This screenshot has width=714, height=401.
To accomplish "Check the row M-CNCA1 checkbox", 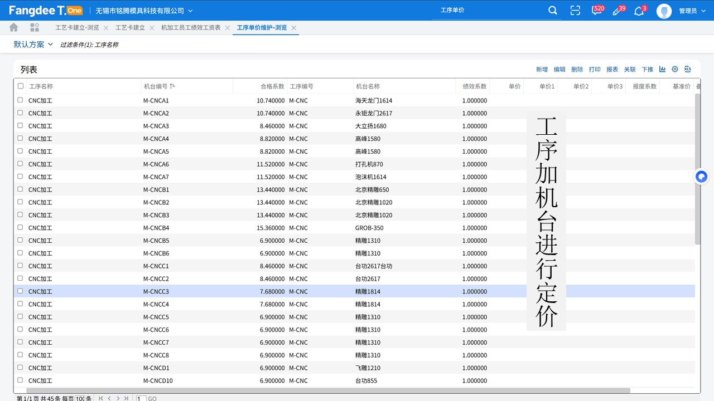I will pyautogui.click(x=21, y=100).
